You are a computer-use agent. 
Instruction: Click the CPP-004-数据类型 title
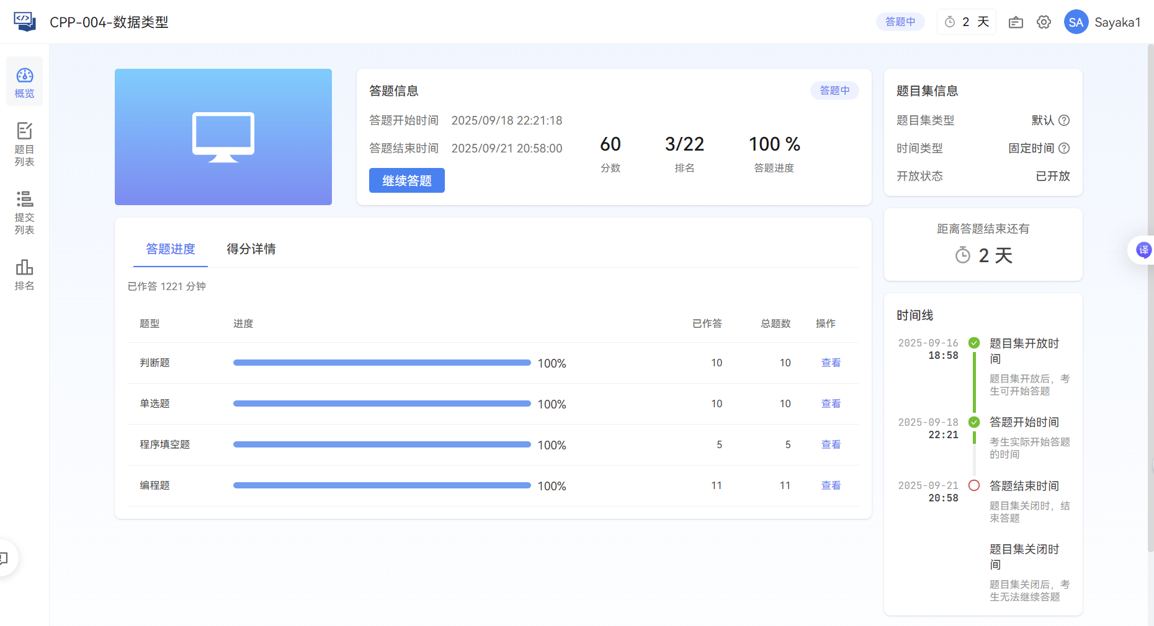[109, 22]
